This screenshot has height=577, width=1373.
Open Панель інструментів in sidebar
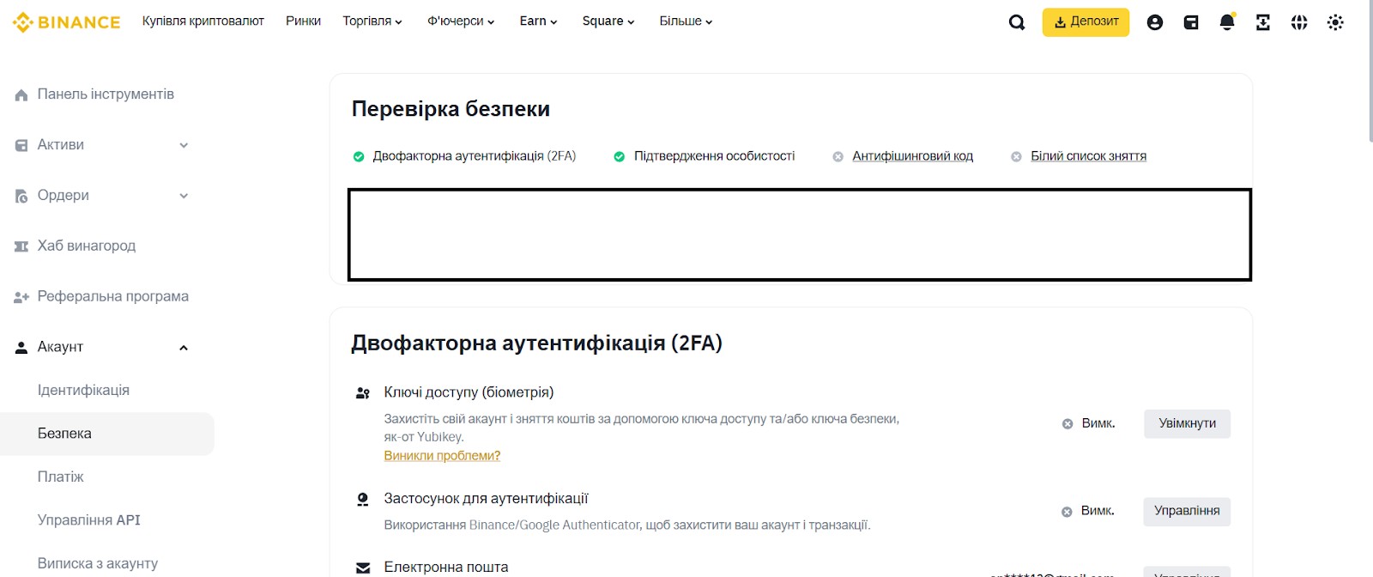106,94
